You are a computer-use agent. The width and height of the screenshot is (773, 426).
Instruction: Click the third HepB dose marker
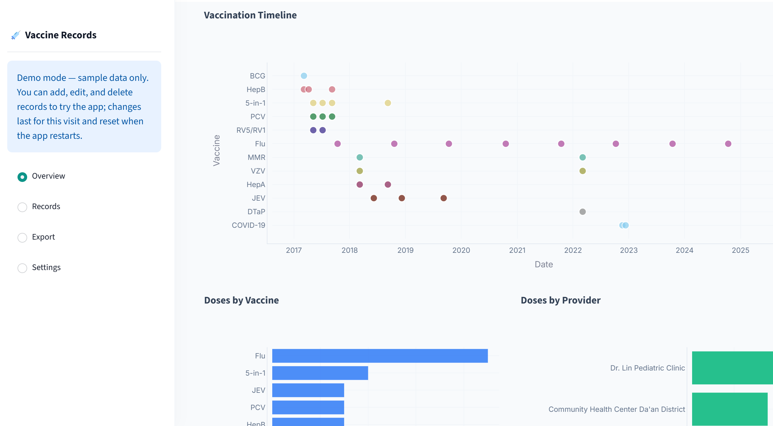pyautogui.click(x=332, y=89)
